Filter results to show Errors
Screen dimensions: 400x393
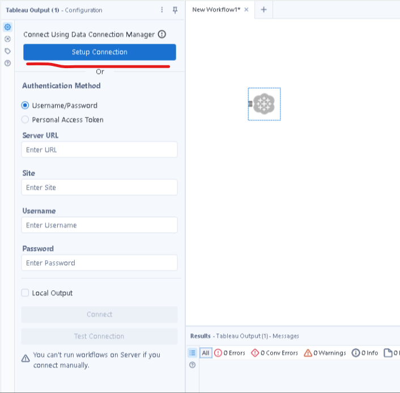coord(229,353)
